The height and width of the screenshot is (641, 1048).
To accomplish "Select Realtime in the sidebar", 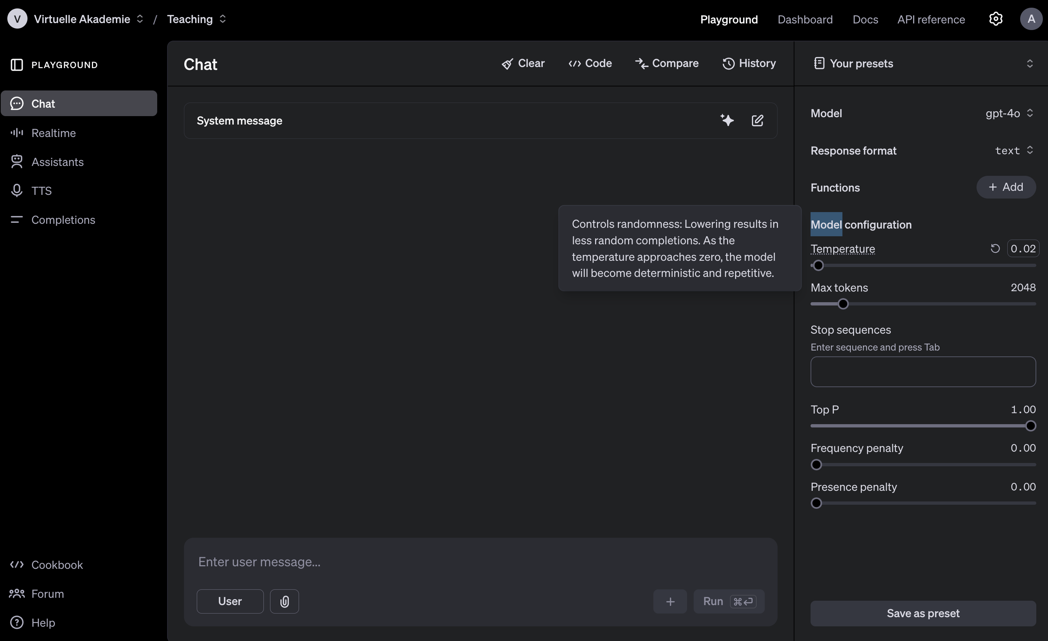I will 53,133.
